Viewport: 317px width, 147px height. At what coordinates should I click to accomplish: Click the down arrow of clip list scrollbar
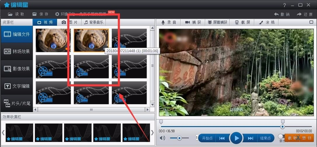152,105
